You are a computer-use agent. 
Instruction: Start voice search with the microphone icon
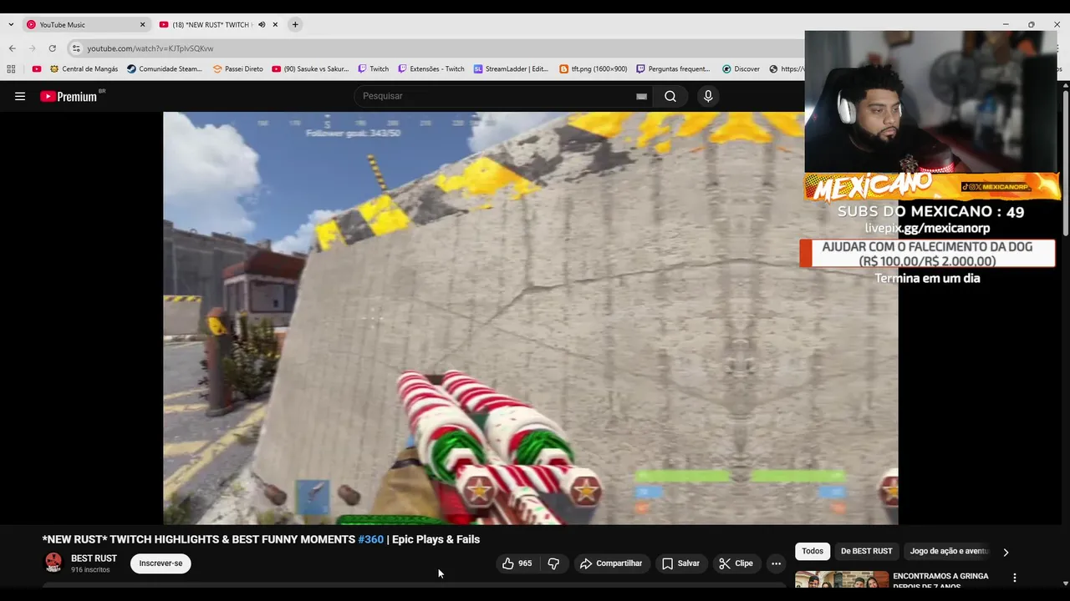tap(708, 96)
